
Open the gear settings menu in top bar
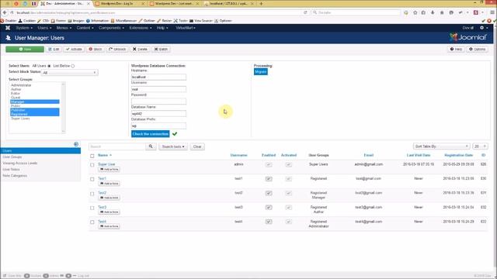(483, 28)
